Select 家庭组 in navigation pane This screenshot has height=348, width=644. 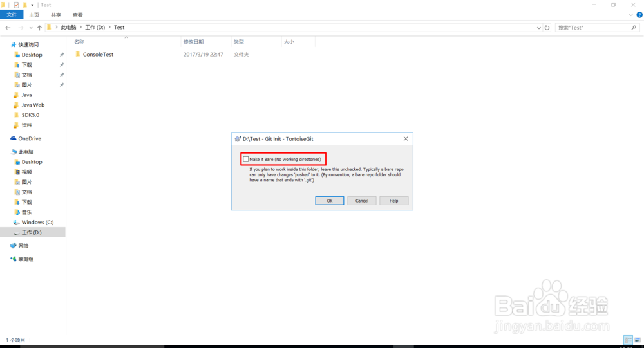[26, 259]
